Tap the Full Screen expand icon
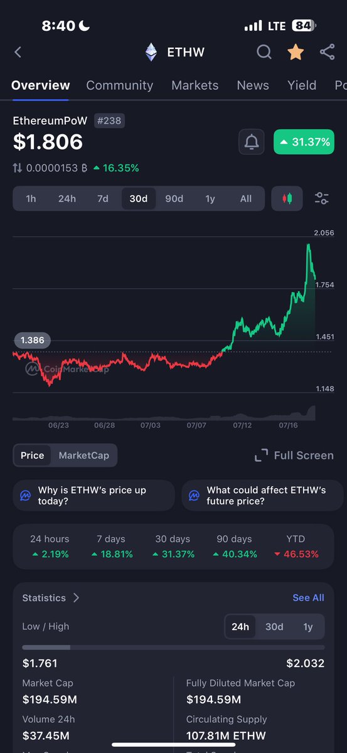 (261, 456)
